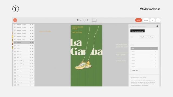The width and height of the screenshot is (173, 97).
Task: Select the Start step in the steps list
Action: (x=144, y=48)
